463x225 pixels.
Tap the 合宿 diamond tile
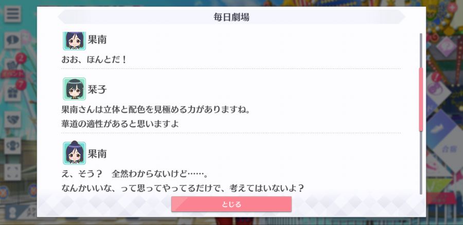(x=448, y=150)
